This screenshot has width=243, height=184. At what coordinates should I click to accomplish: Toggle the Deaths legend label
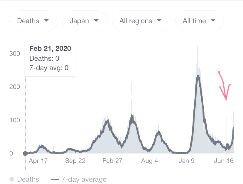(x=28, y=179)
